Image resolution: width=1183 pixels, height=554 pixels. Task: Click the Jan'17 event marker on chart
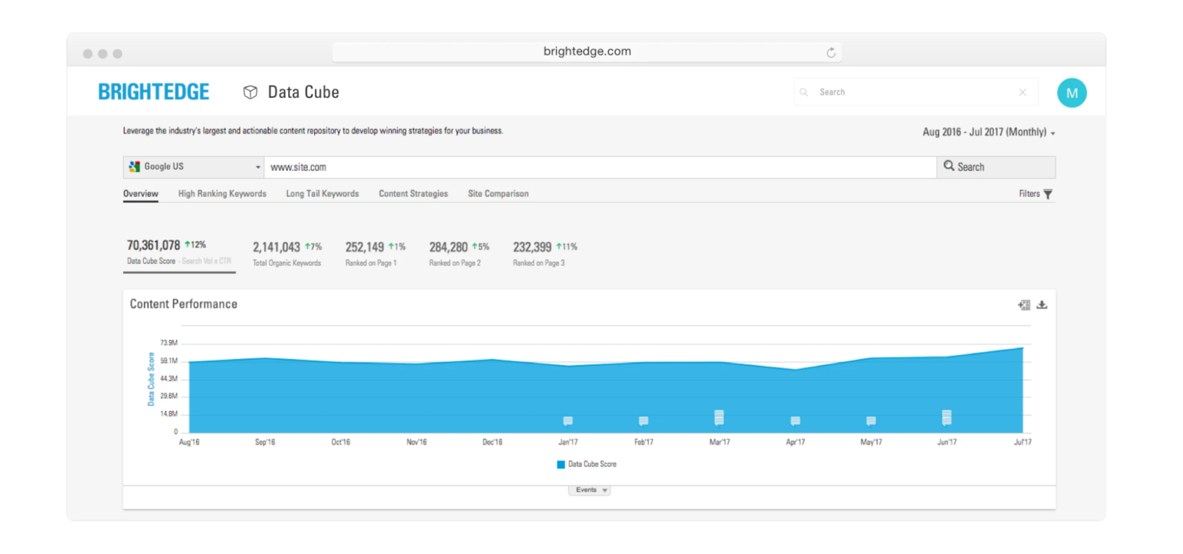tap(568, 420)
